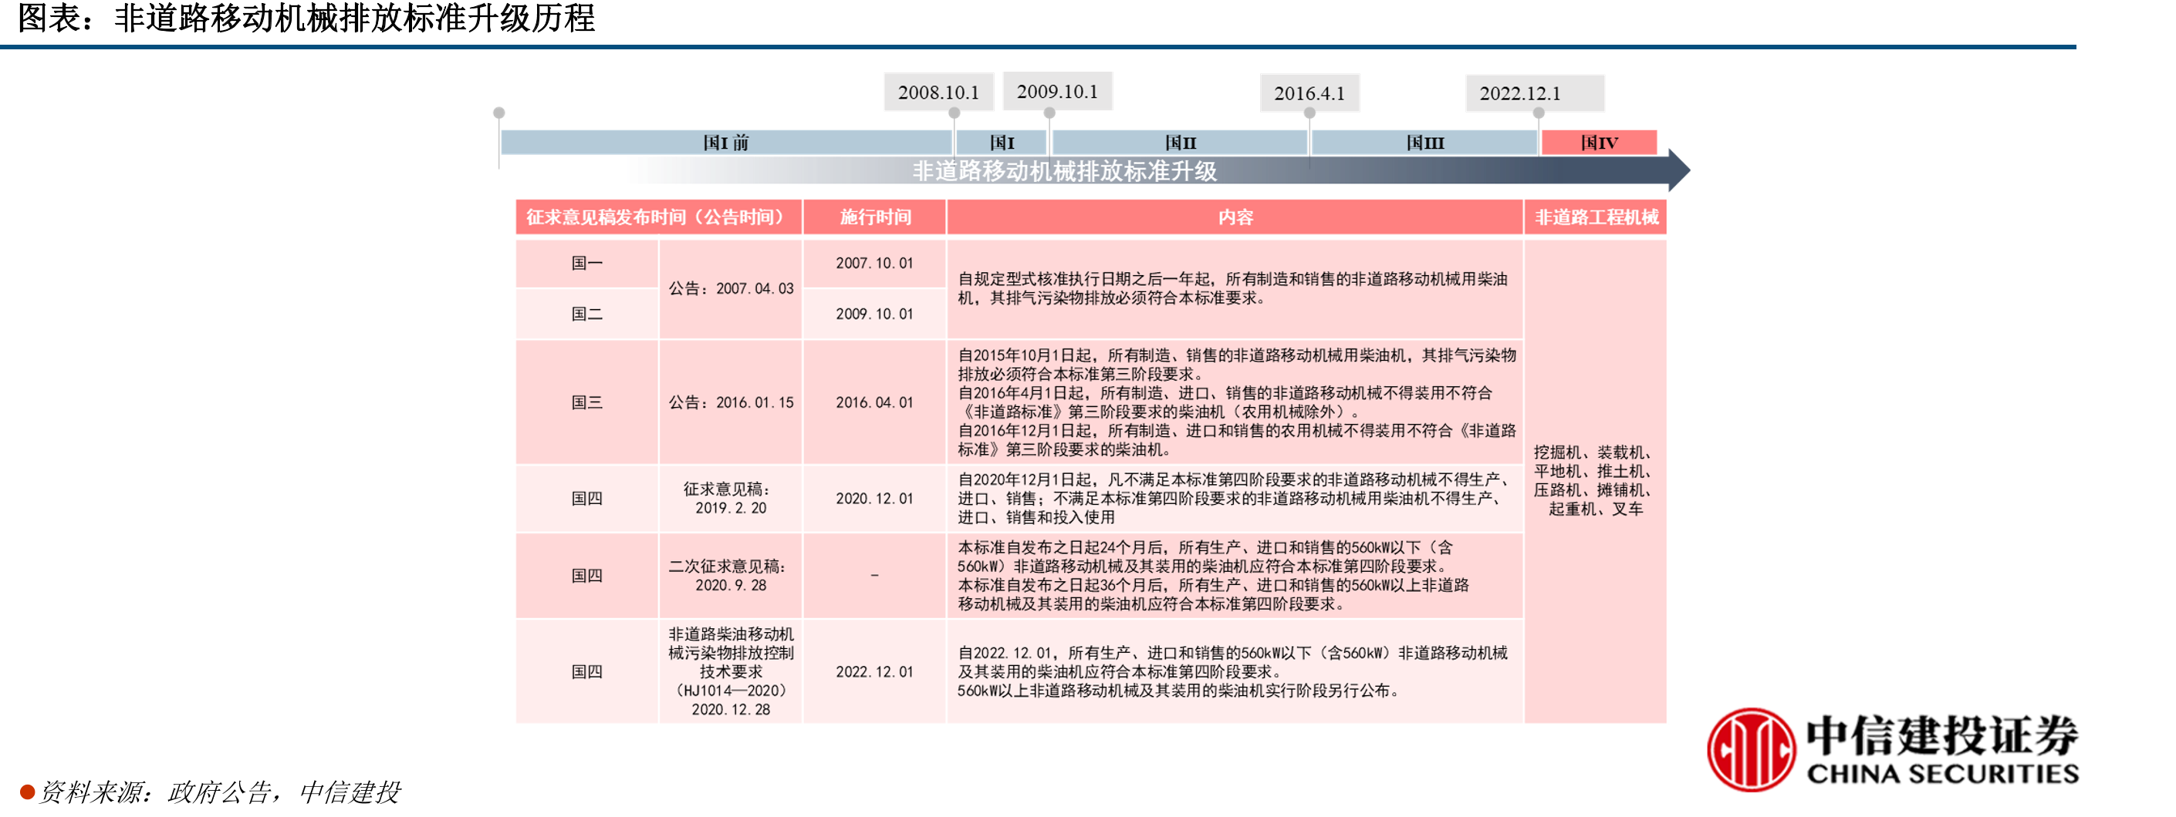Select the 国二 row cell
The height and width of the screenshot is (817, 2176).
[x=587, y=314]
